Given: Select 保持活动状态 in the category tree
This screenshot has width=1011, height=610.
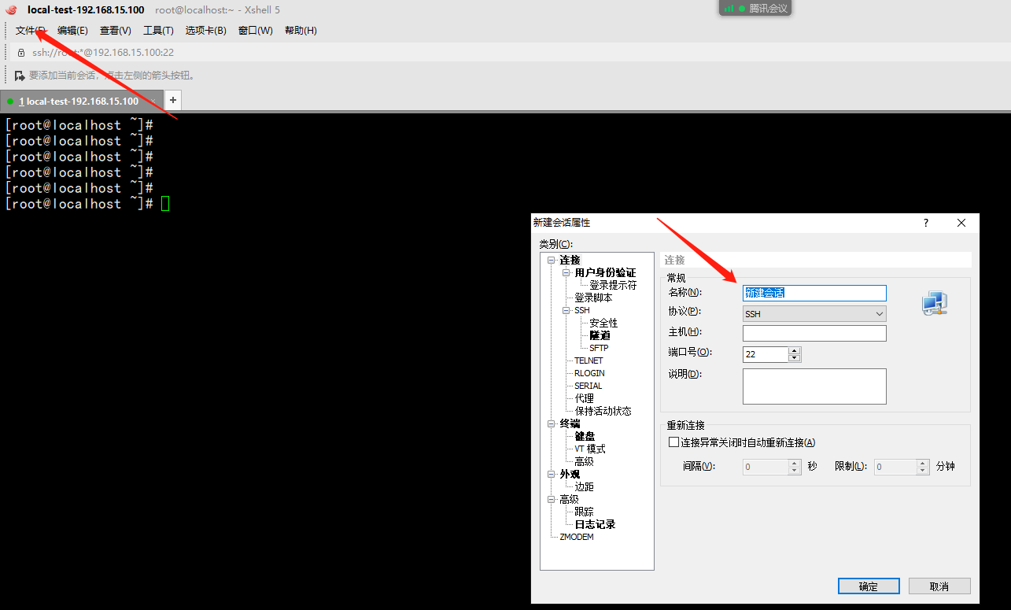Looking at the screenshot, I should coord(603,411).
